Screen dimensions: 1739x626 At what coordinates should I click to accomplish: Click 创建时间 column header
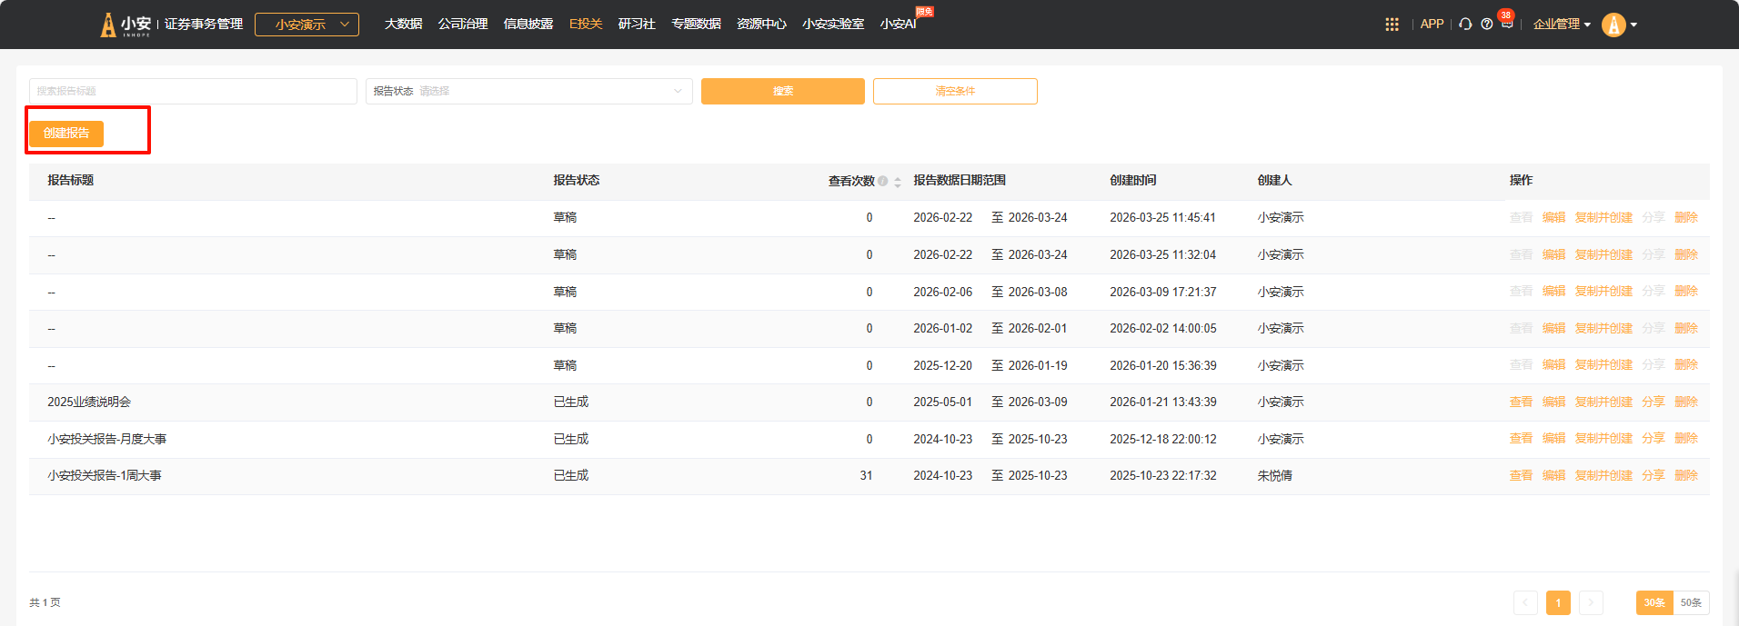pyautogui.click(x=1133, y=181)
